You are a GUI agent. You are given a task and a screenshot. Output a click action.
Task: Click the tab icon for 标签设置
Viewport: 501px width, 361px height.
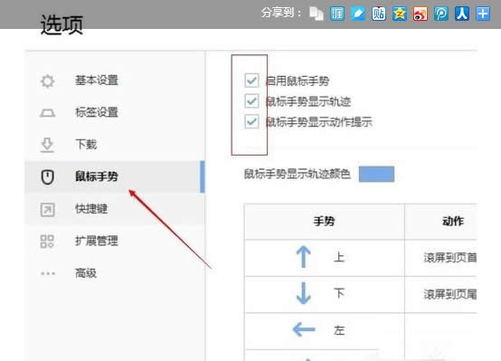click(48, 113)
